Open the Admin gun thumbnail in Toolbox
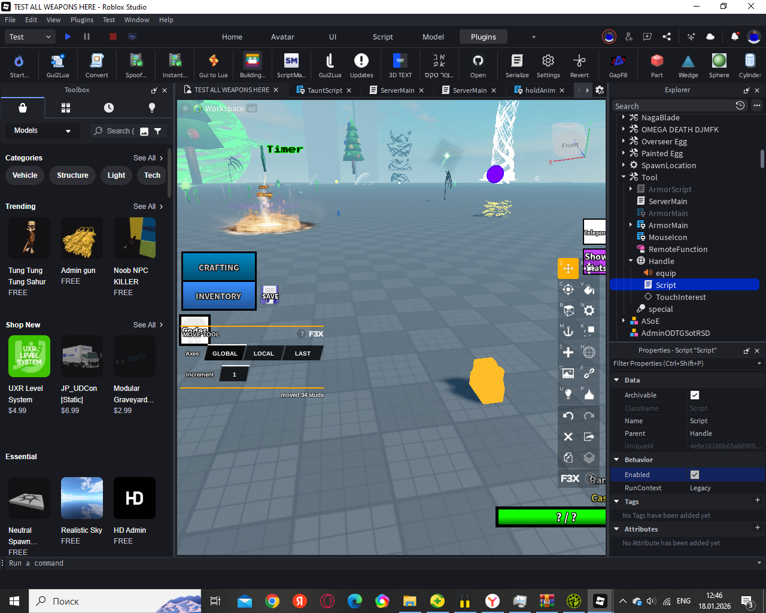This screenshot has height=613, width=766. (x=82, y=238)
